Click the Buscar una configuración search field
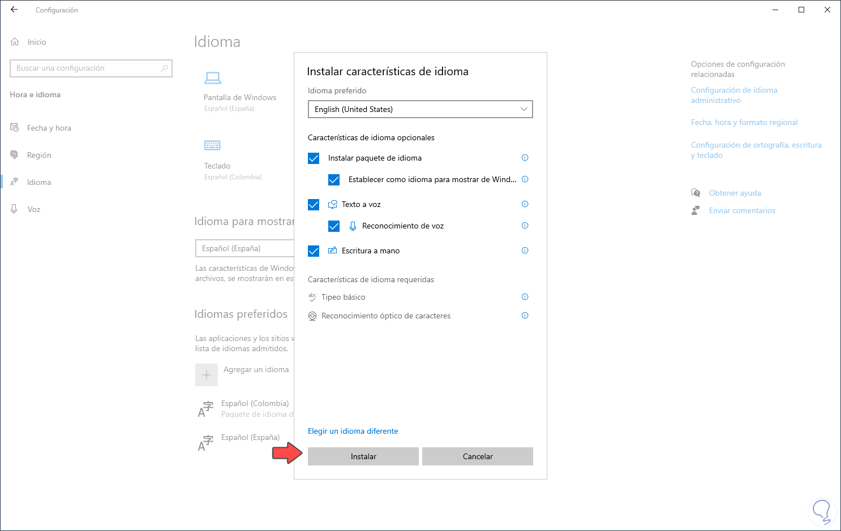Image resolution: width=841 pixels, height=531 pixels. click(x=91, y=68)
